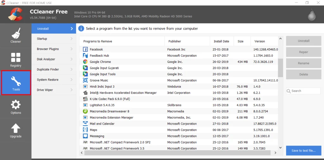Sort by Size column header
The image size is (324, 160).
tap(242, 41)
